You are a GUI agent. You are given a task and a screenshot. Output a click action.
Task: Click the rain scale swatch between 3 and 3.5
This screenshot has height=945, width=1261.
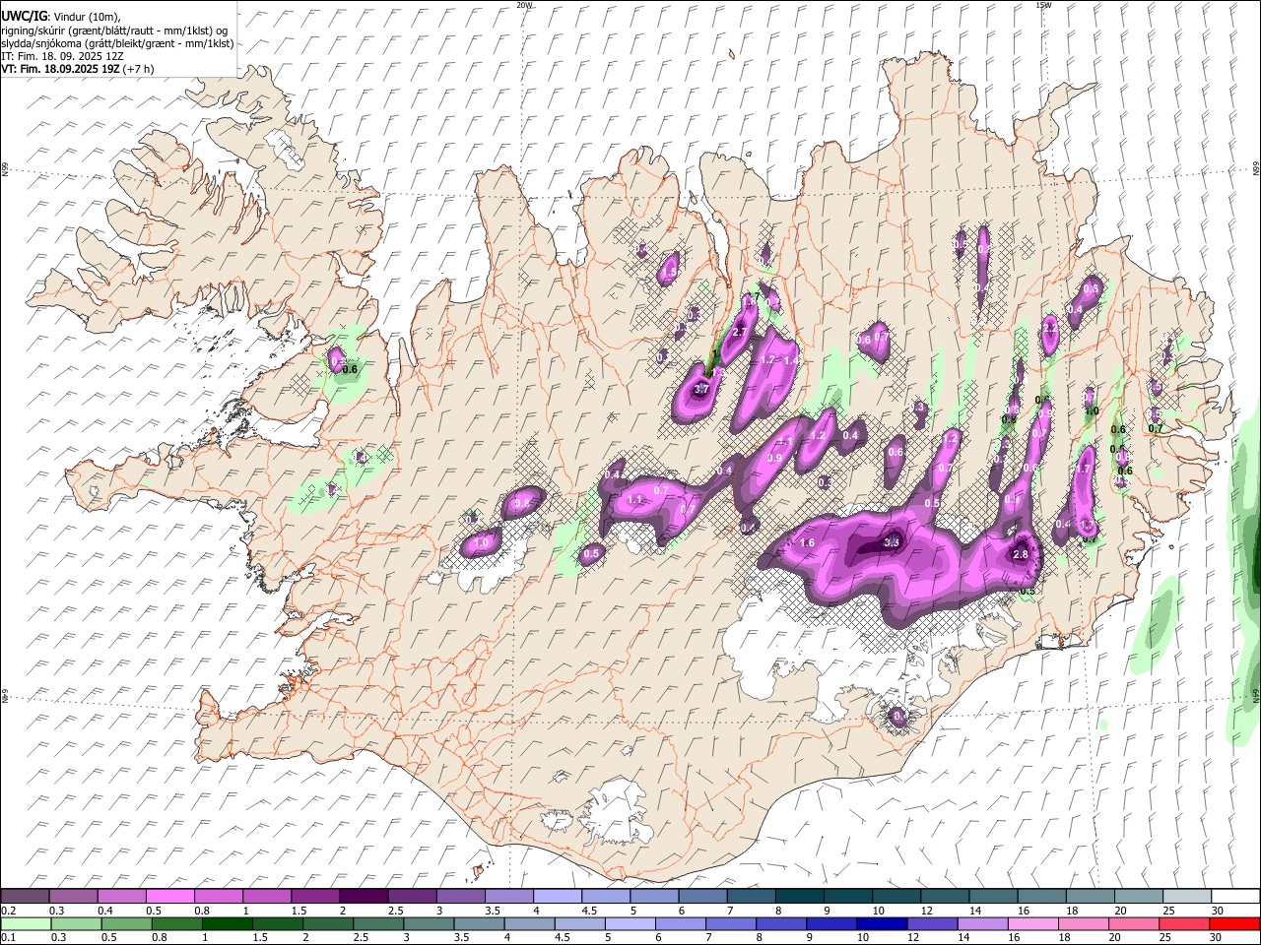point(429,924)
